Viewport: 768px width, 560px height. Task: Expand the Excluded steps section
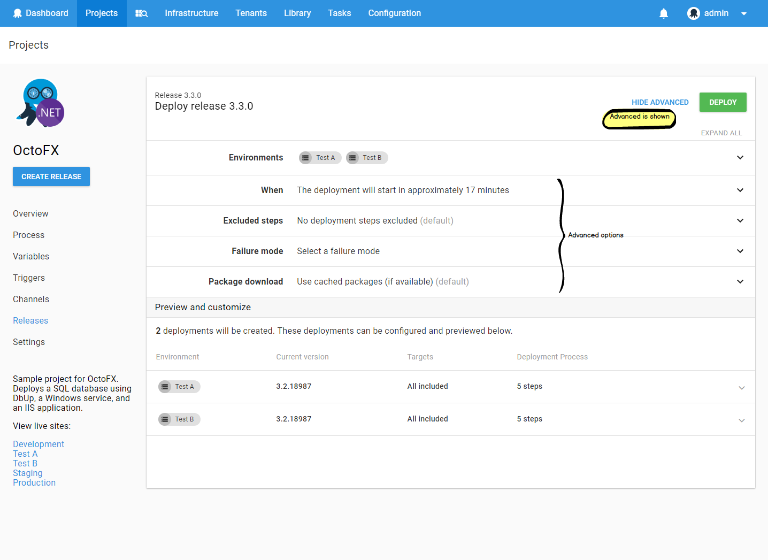(x=740, y=220)
